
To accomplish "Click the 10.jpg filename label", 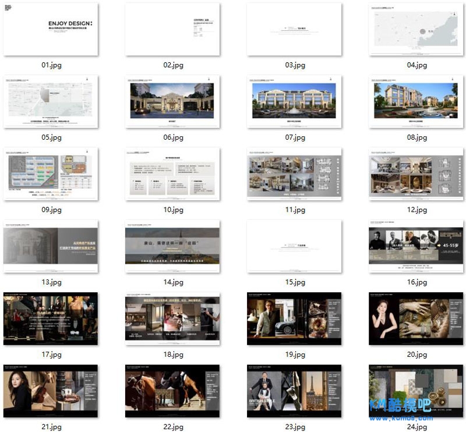I will (174, 210).
